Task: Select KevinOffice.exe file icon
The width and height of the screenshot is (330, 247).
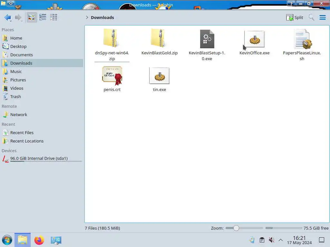Action: coord(255,39)
